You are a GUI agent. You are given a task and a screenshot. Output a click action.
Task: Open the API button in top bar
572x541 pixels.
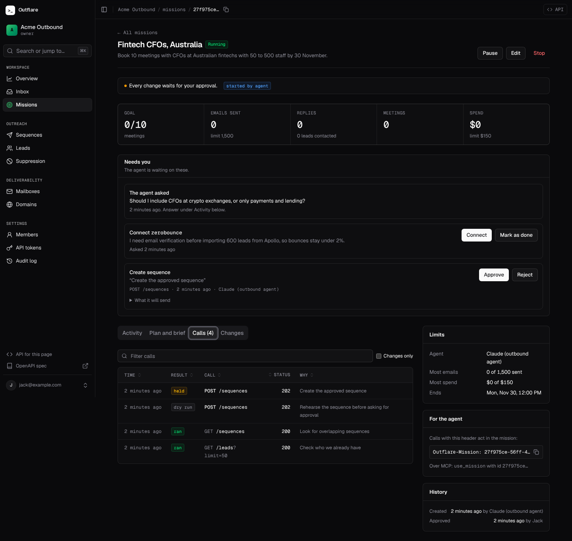click(x=555, y=10)
